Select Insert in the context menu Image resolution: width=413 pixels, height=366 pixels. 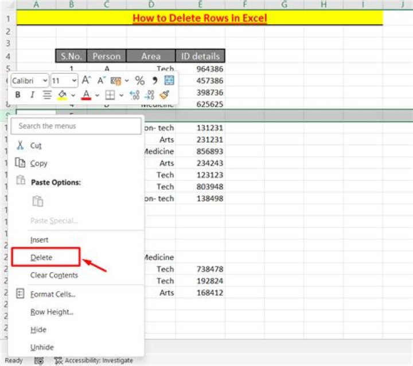39,240
